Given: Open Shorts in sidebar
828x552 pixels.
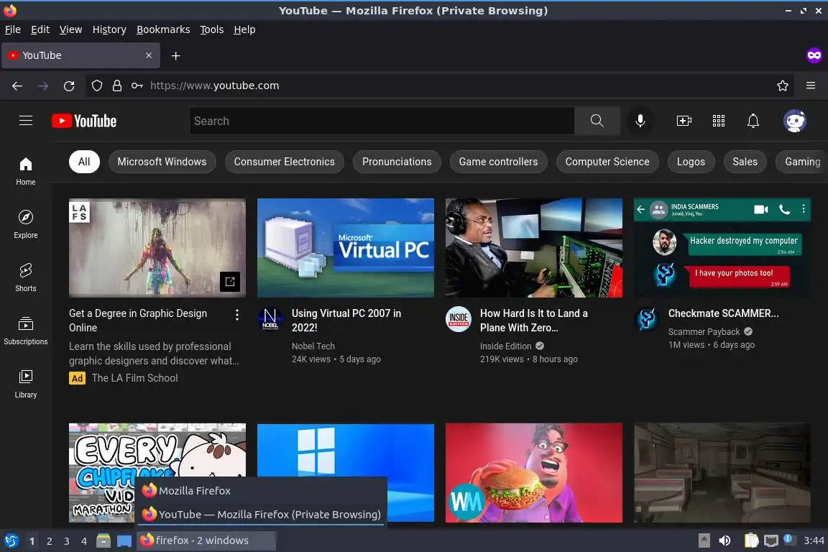Looking at the screenshot, I should pos(26,278).
